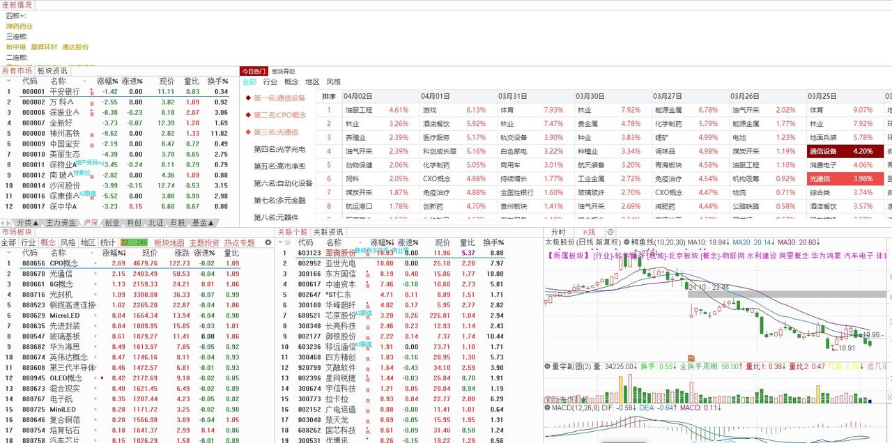Sort all-markets list by 量比 header
Viewport: 892px width, 443px height.
coord(192,81)
